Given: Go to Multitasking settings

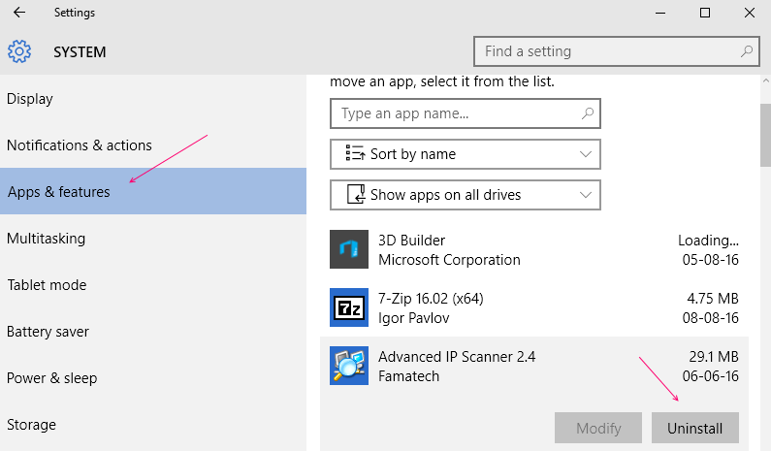Looking at the screenshot, I should tap(153, 239).
